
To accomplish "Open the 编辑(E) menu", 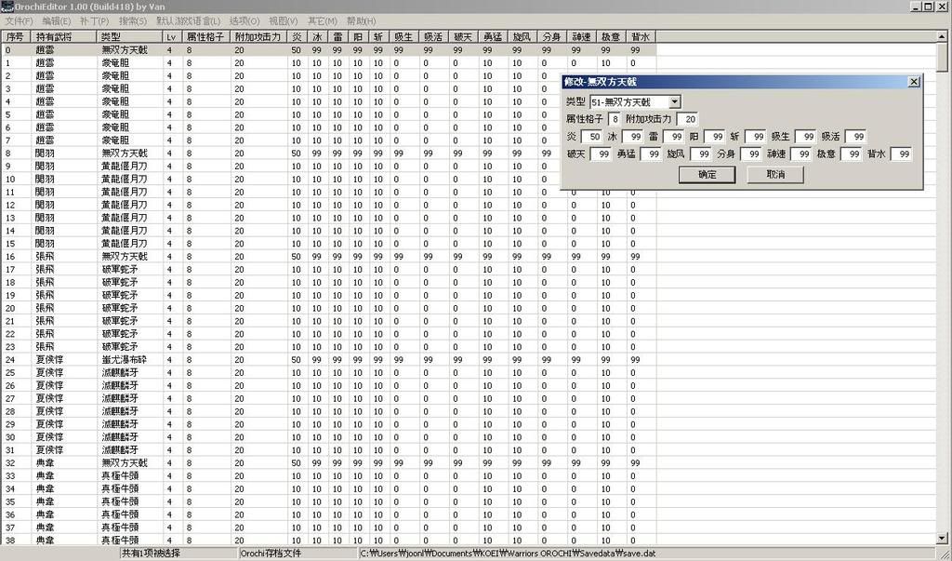I will tap(56, 20).
